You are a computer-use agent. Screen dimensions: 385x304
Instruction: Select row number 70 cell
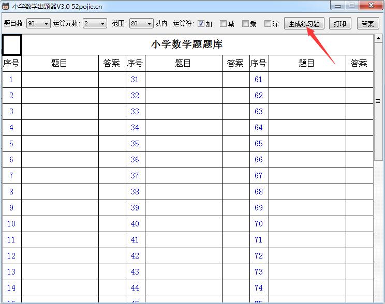click(x=259, y=224)
